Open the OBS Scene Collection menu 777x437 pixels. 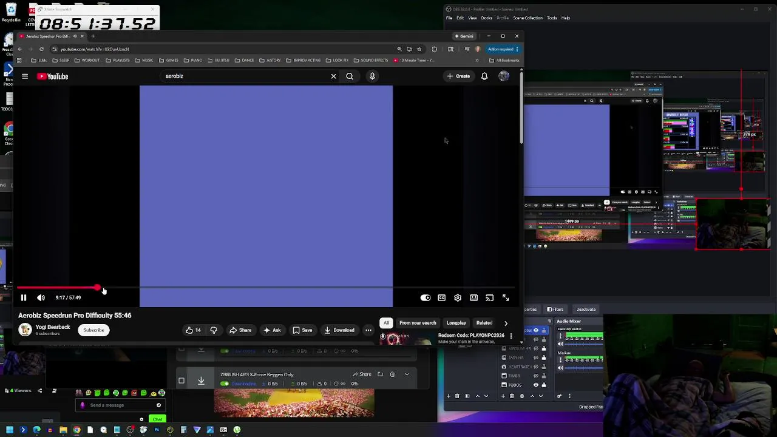coord(528,18)
